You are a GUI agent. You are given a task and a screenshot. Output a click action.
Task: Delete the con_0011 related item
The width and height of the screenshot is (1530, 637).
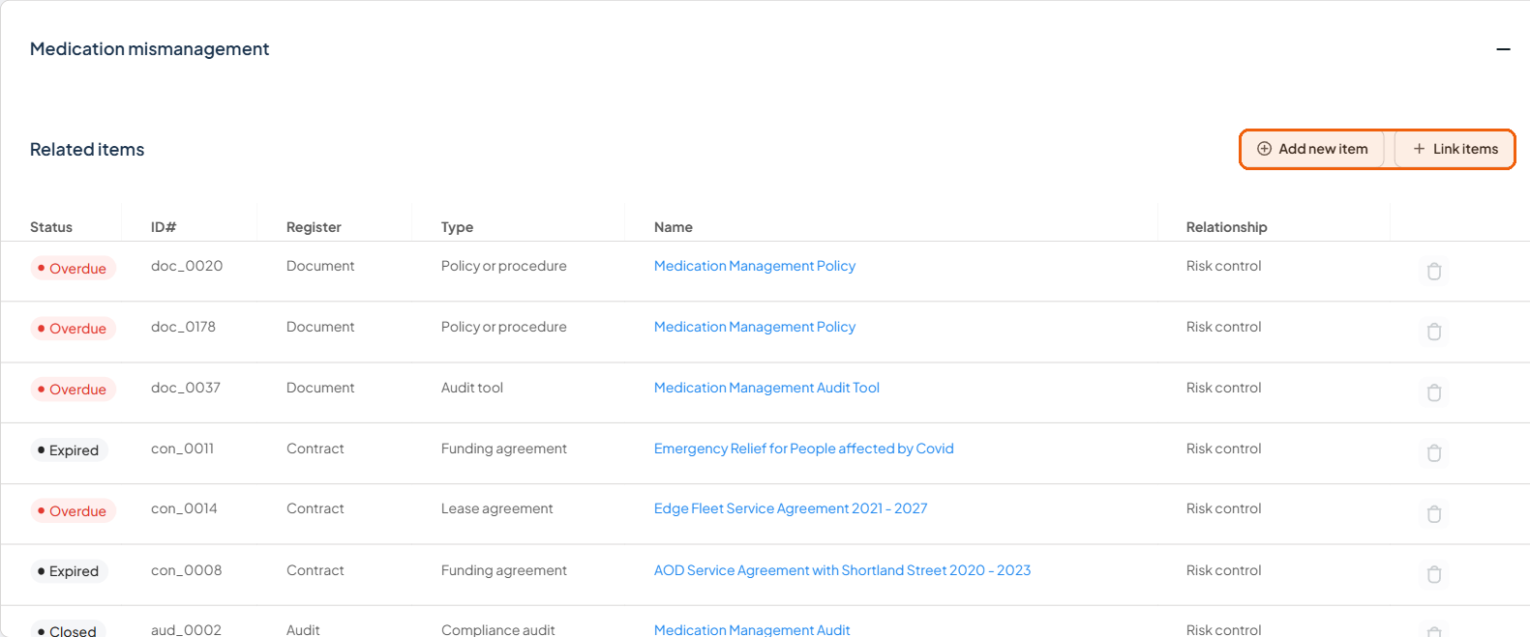(1434, 452)
